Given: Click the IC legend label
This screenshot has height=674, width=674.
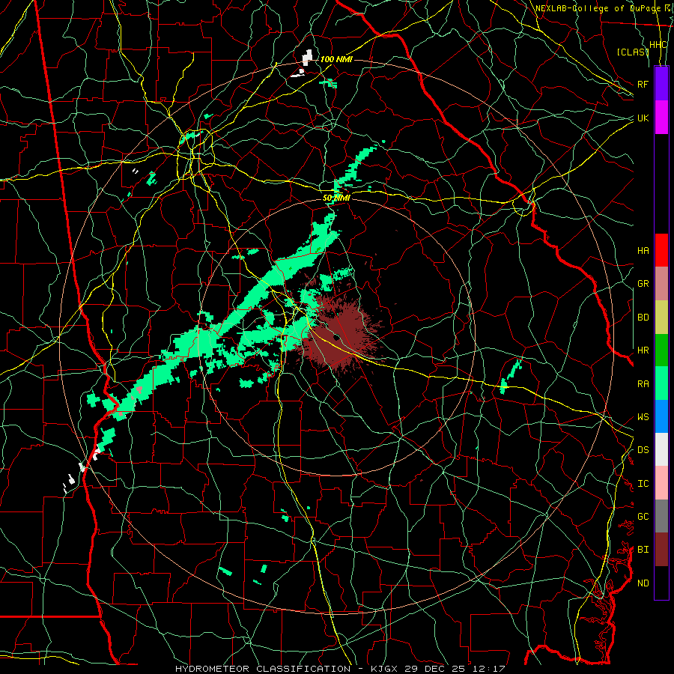Looking at the screenshot, I should 643,483.
